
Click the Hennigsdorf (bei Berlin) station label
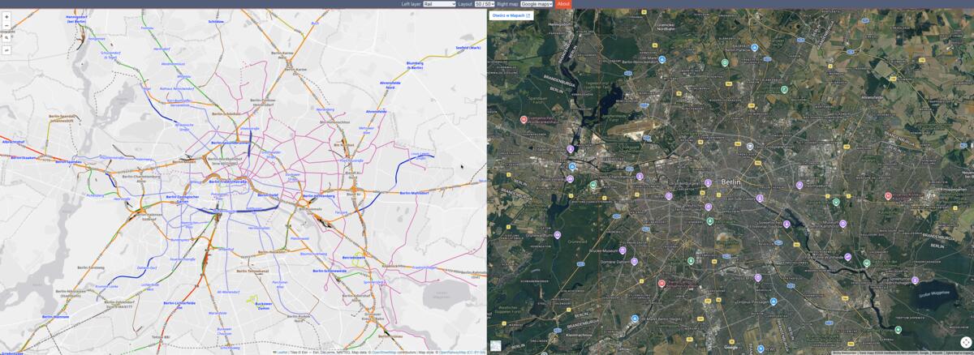75,19
